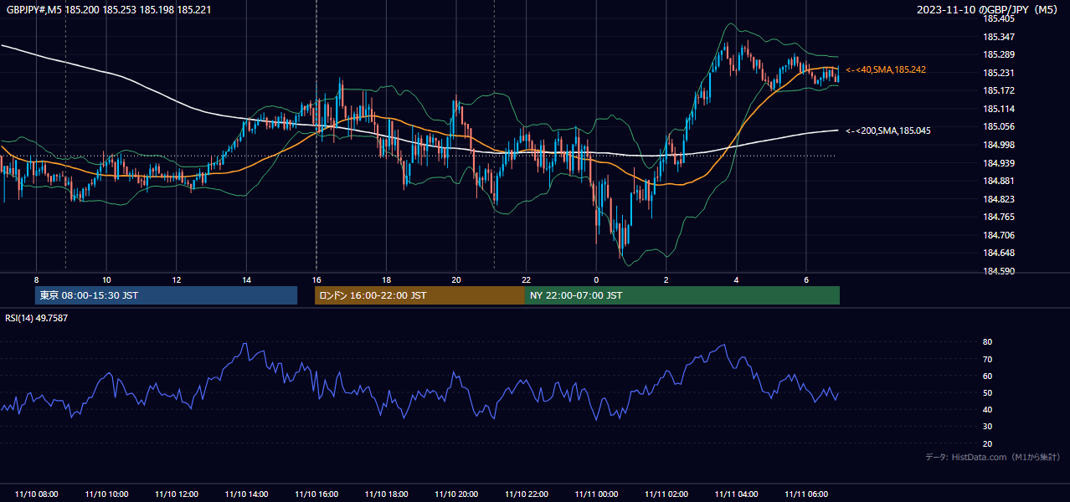
Task: Click hour tick 0 under price chart
Action: [596, 279]
